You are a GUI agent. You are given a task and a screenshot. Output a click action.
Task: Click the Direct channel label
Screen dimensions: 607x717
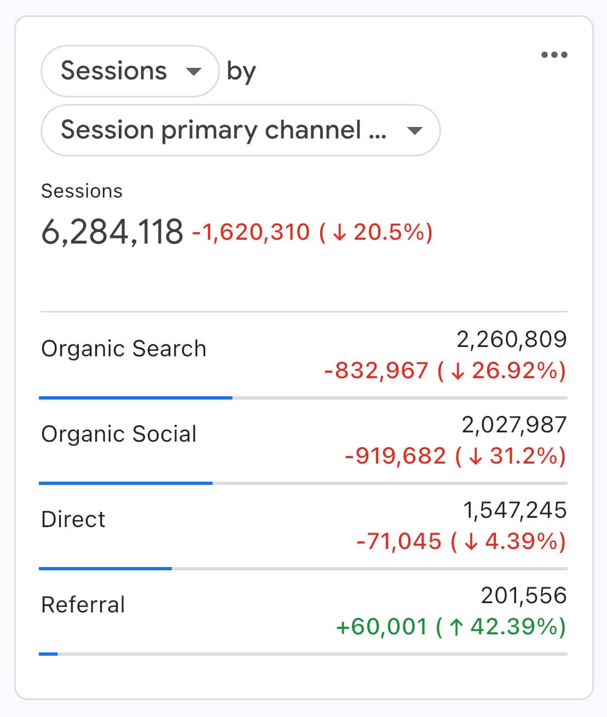click(73, 519)
